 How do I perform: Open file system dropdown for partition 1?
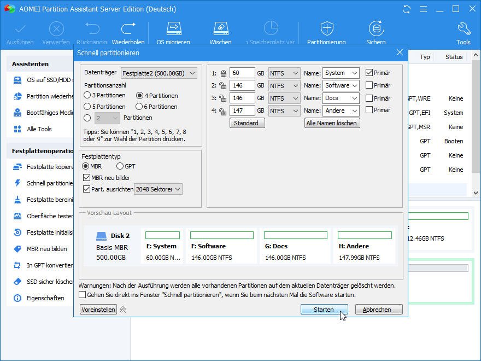(284, 73)
